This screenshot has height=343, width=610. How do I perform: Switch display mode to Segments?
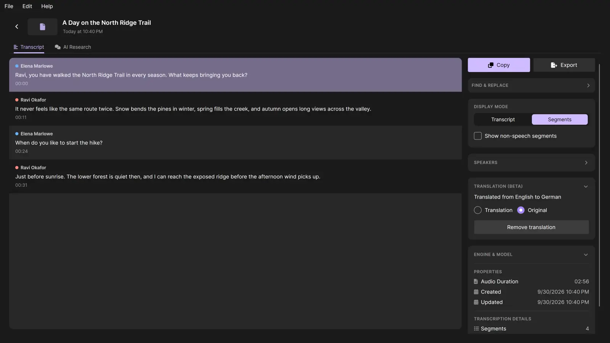(560, 120)
